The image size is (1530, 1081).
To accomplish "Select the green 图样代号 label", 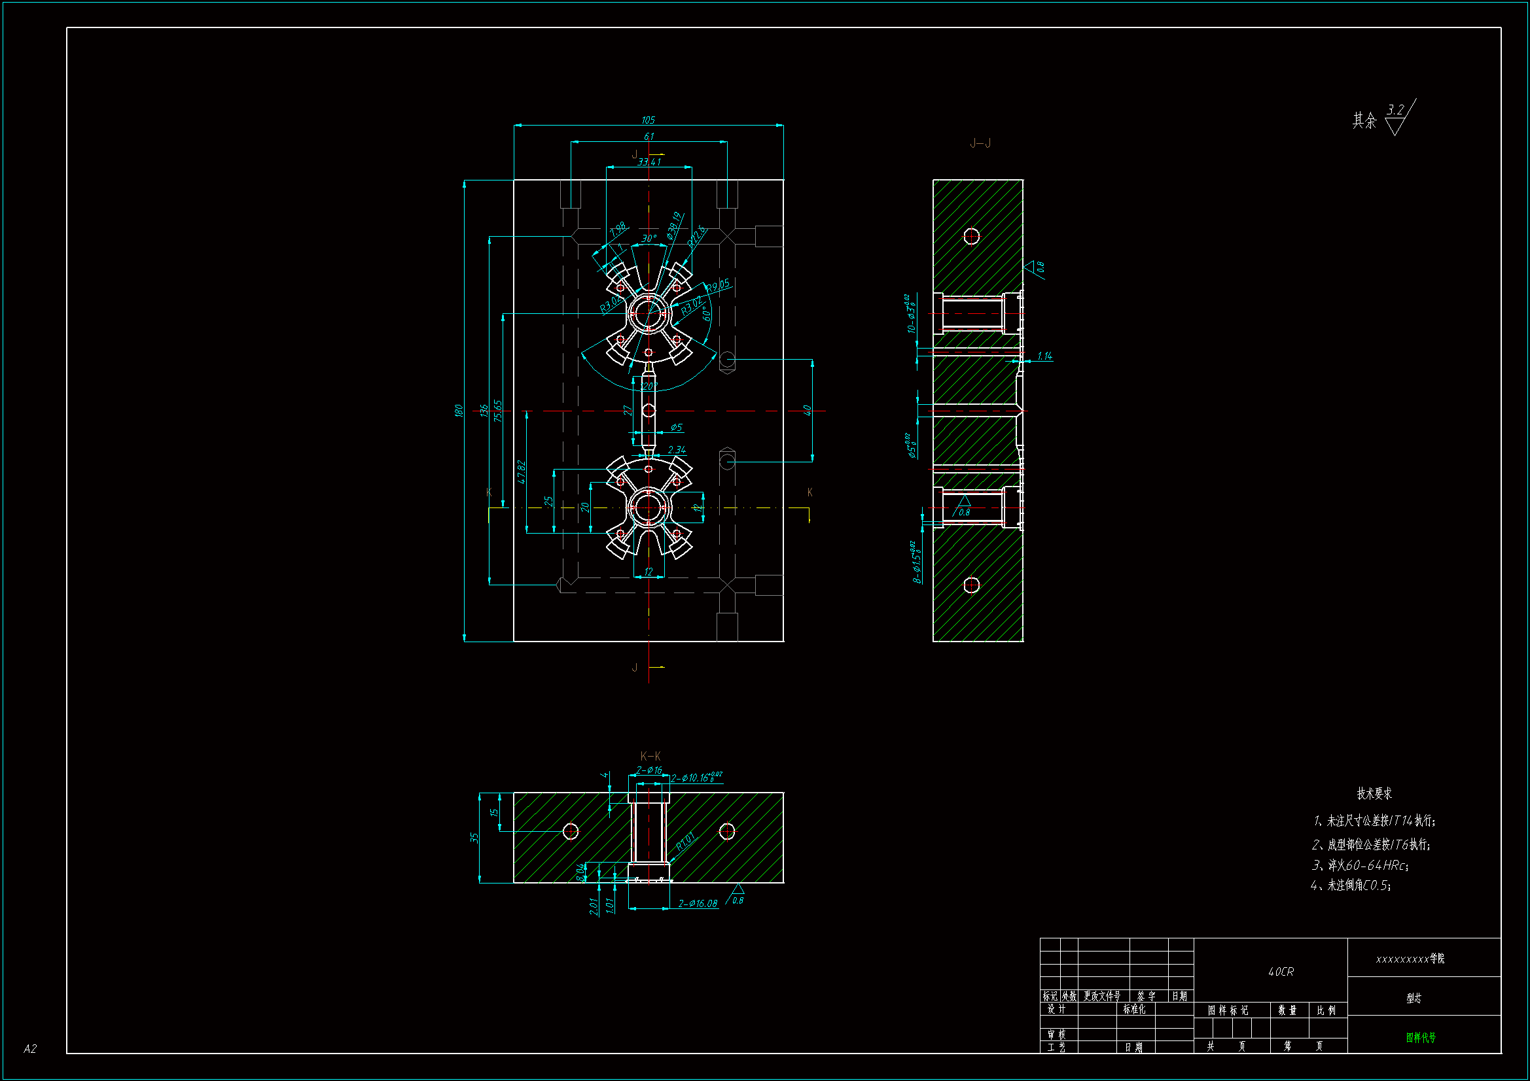I will coord(1421,1038).
